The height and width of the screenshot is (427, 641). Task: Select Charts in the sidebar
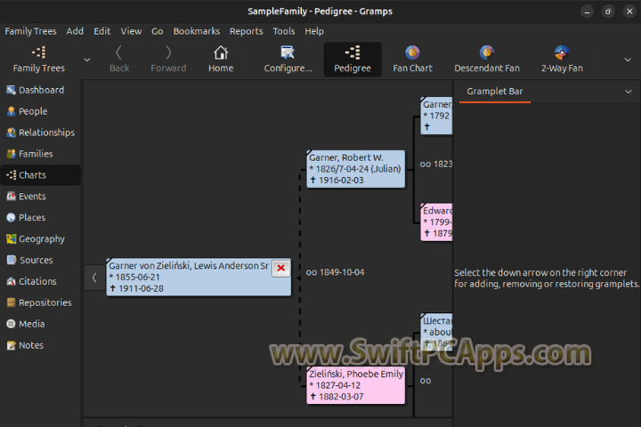(40, 175)
